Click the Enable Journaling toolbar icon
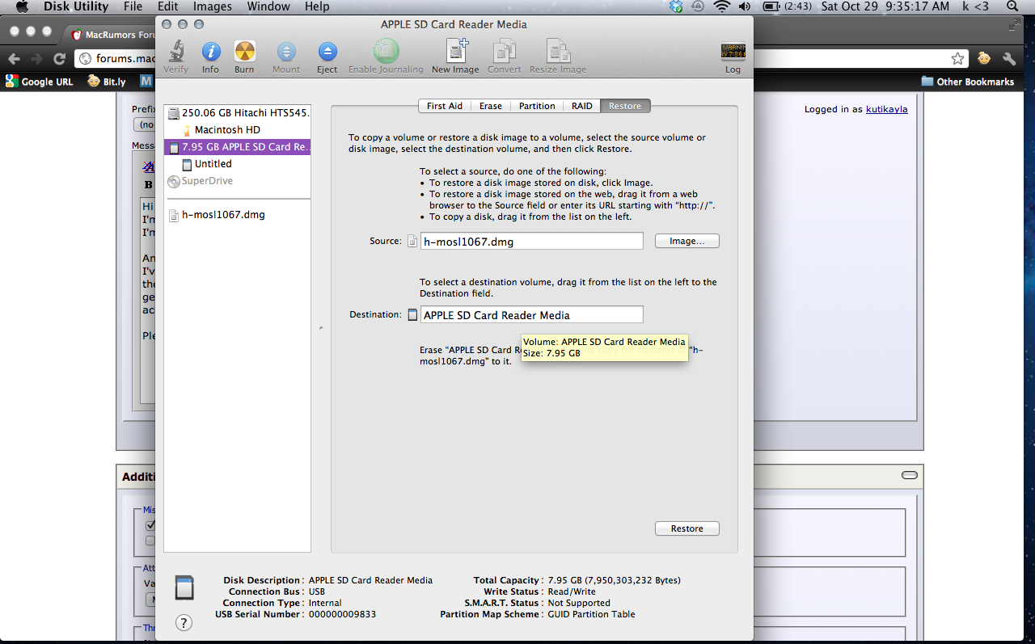1035x644 pixels. (x=386, y=52)
